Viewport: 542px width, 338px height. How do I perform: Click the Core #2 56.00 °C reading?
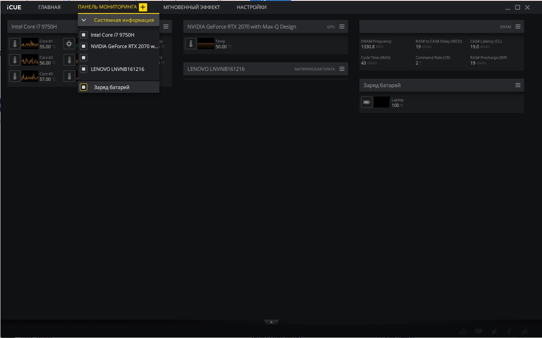(48, 63)
